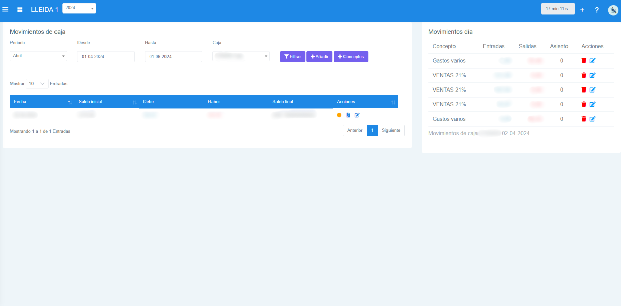Click the Añadir button
621x306 pixels.
pyautogui.click(x=319, y=57)
